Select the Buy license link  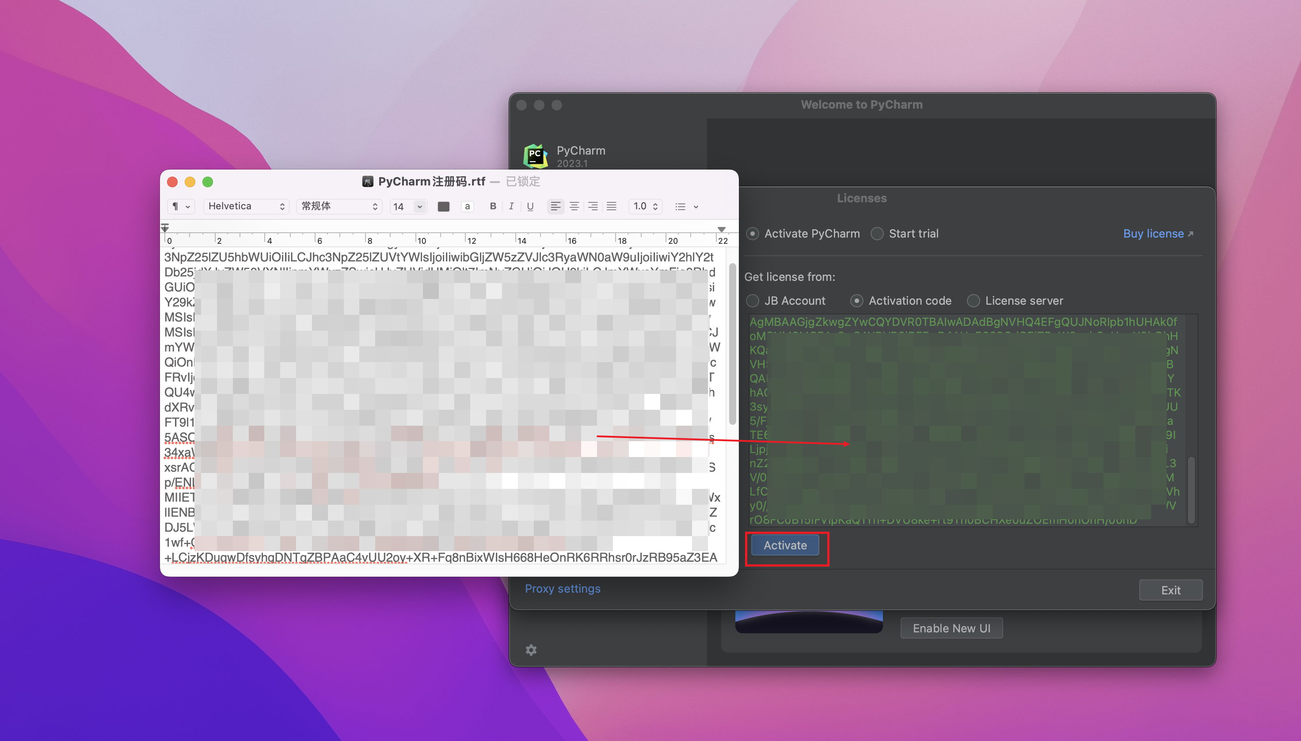coord(1153,234)
